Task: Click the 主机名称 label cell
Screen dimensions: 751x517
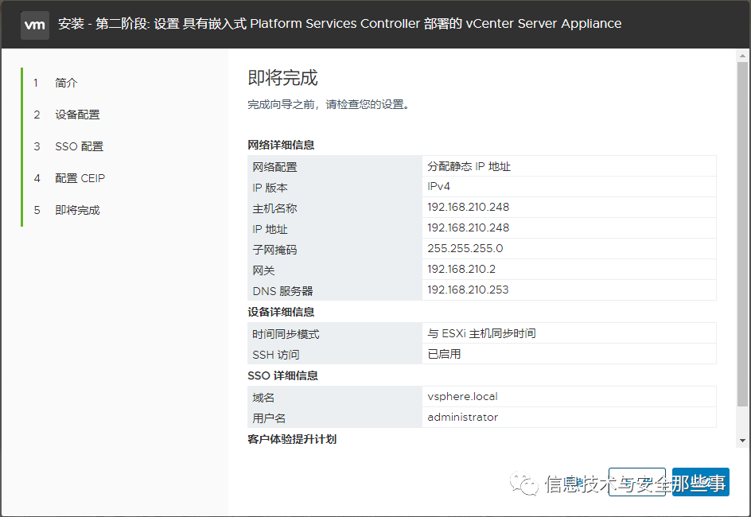Action: [x=335, y=208]
